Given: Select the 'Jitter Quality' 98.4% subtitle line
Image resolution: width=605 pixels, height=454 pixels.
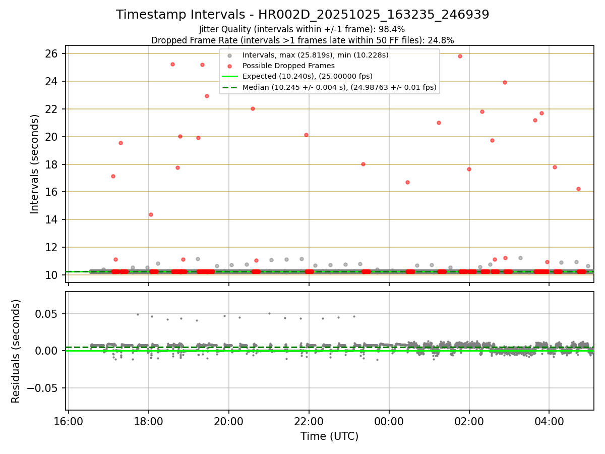Looking at the screenshot, I should 302,29.
